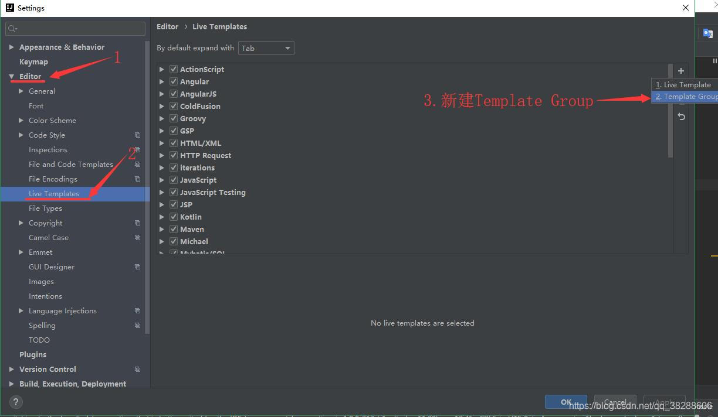Open the 'By default expand with' Tab dropdown

pos(266,48)
